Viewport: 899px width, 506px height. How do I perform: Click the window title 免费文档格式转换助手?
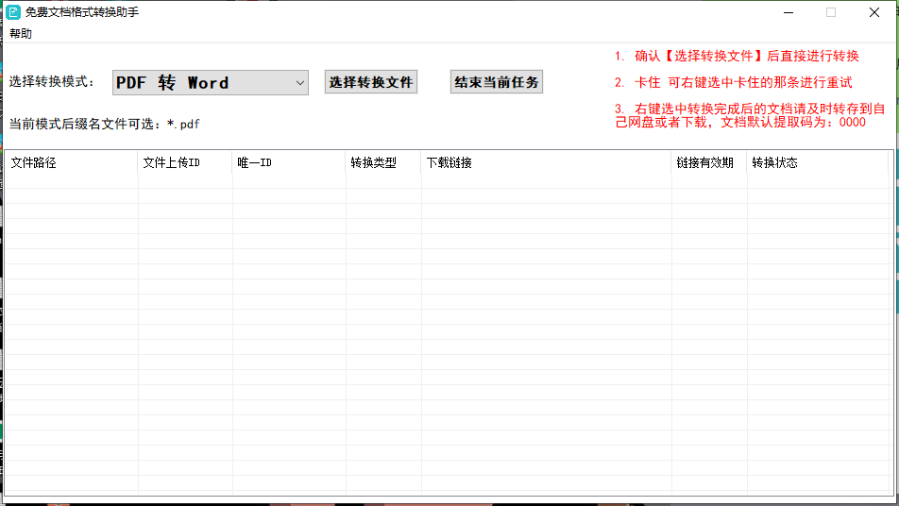(x=81, y=12)
